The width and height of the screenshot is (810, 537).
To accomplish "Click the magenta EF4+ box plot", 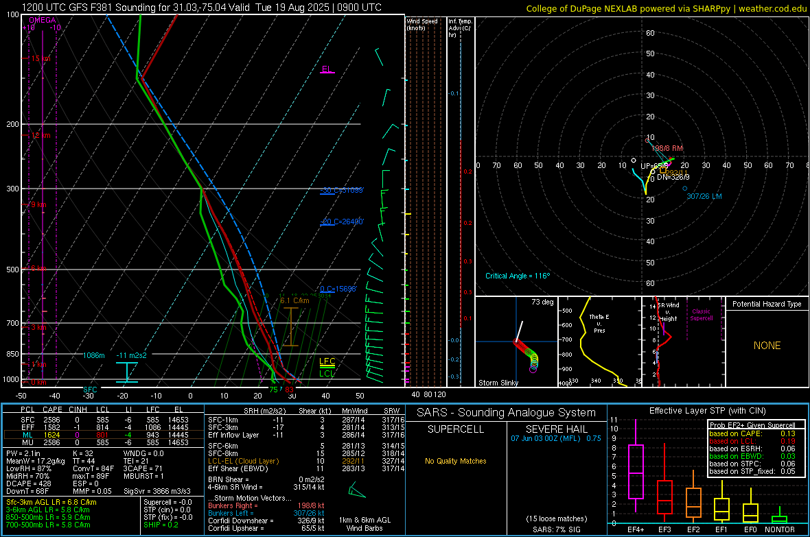I will [636, 466].
